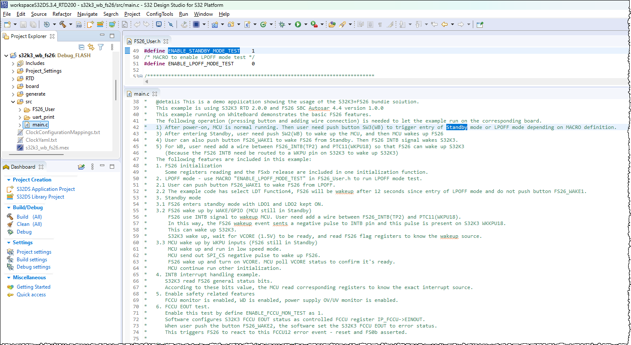The image size is (631, 345).
Task: Click Debug settings dashboard link
Action: click(x=33, y=267)
